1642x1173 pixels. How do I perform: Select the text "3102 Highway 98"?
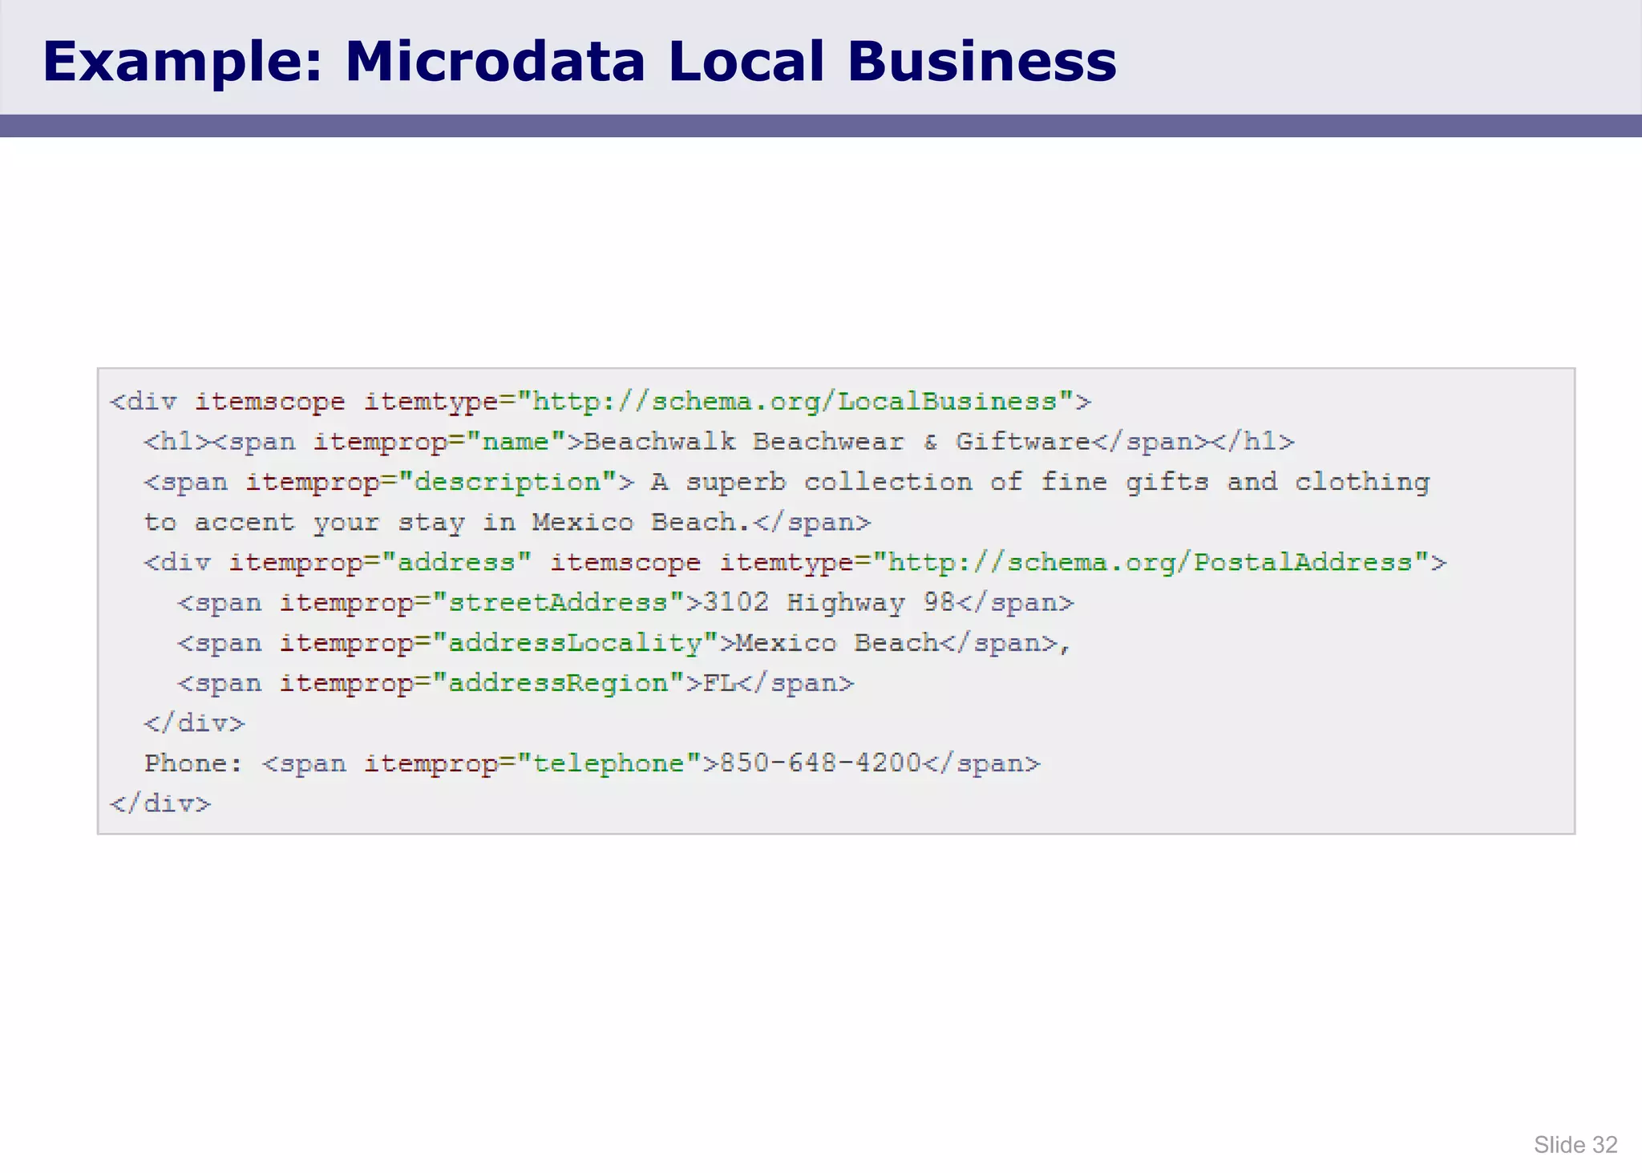829,602
